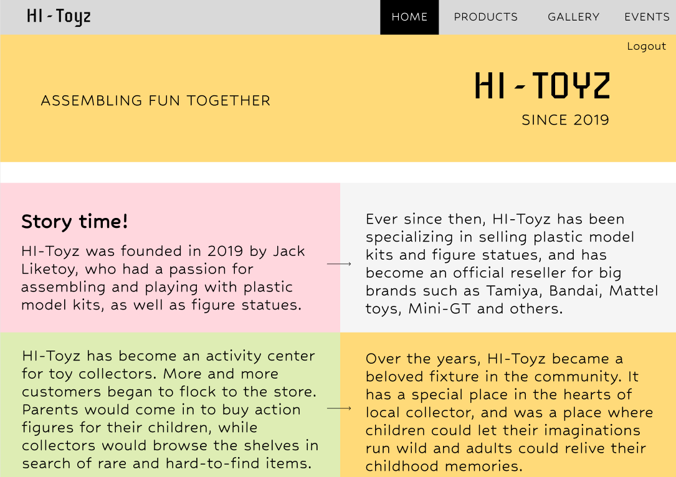Click the pink founding story panel
The height and width of the screenshot is (477, 676).
pyautogui.click(x=170, y=258)
